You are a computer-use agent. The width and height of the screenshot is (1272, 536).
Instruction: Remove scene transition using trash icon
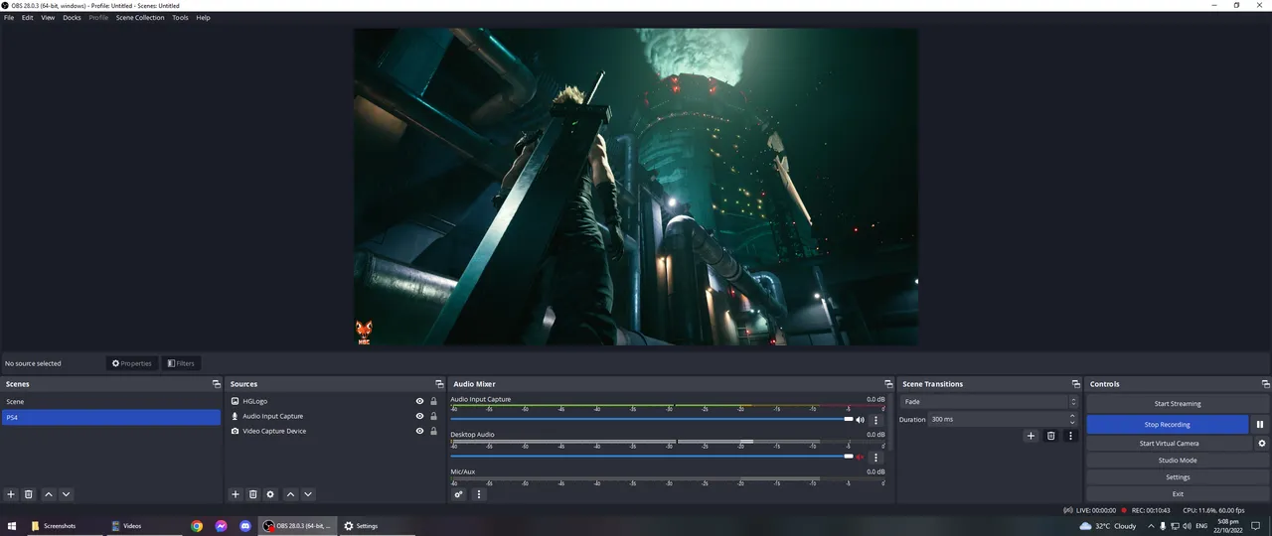click(1050, 436)
